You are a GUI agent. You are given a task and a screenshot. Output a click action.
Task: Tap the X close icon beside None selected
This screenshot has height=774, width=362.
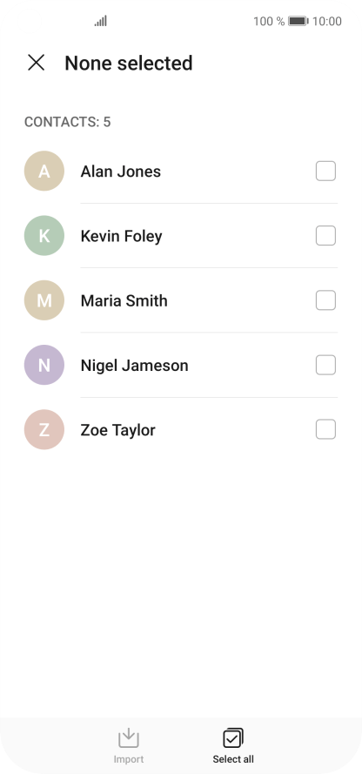[x=36, y=63]
